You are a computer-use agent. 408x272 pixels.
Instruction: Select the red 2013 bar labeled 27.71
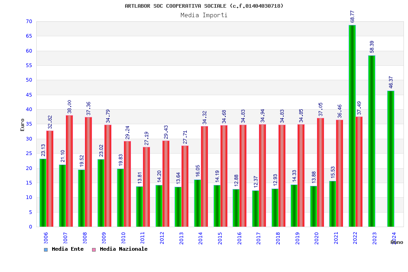[185, 186]
